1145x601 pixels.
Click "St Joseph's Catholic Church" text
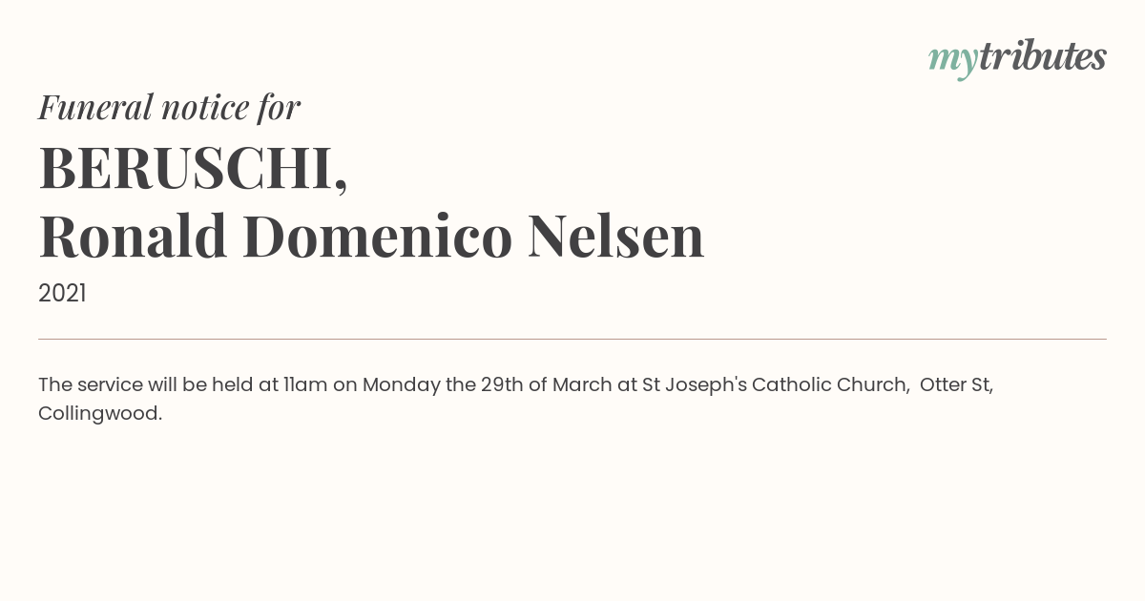coord(774,385)
